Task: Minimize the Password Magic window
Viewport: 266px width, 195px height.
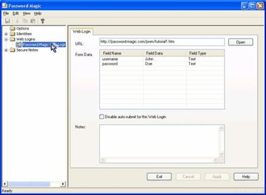Action: pos(244,6)
